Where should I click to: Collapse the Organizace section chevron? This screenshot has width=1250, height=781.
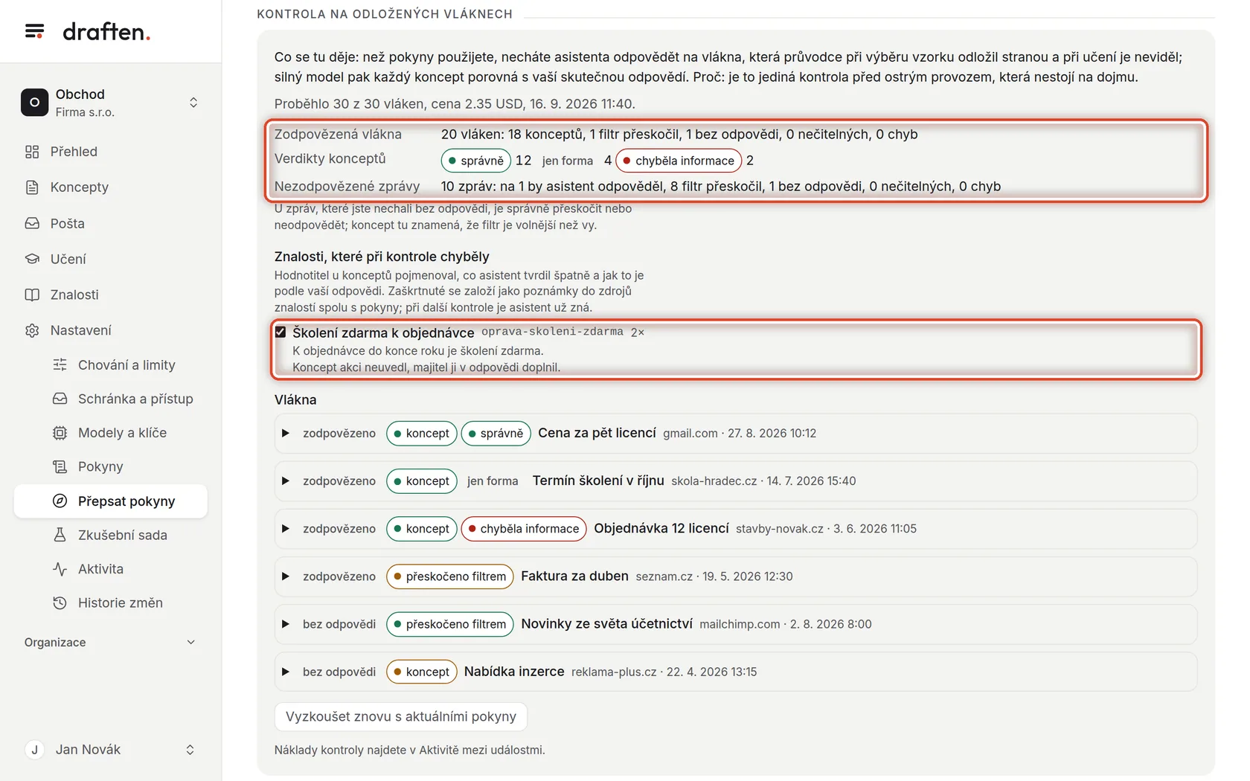click(x=190, y=643)
